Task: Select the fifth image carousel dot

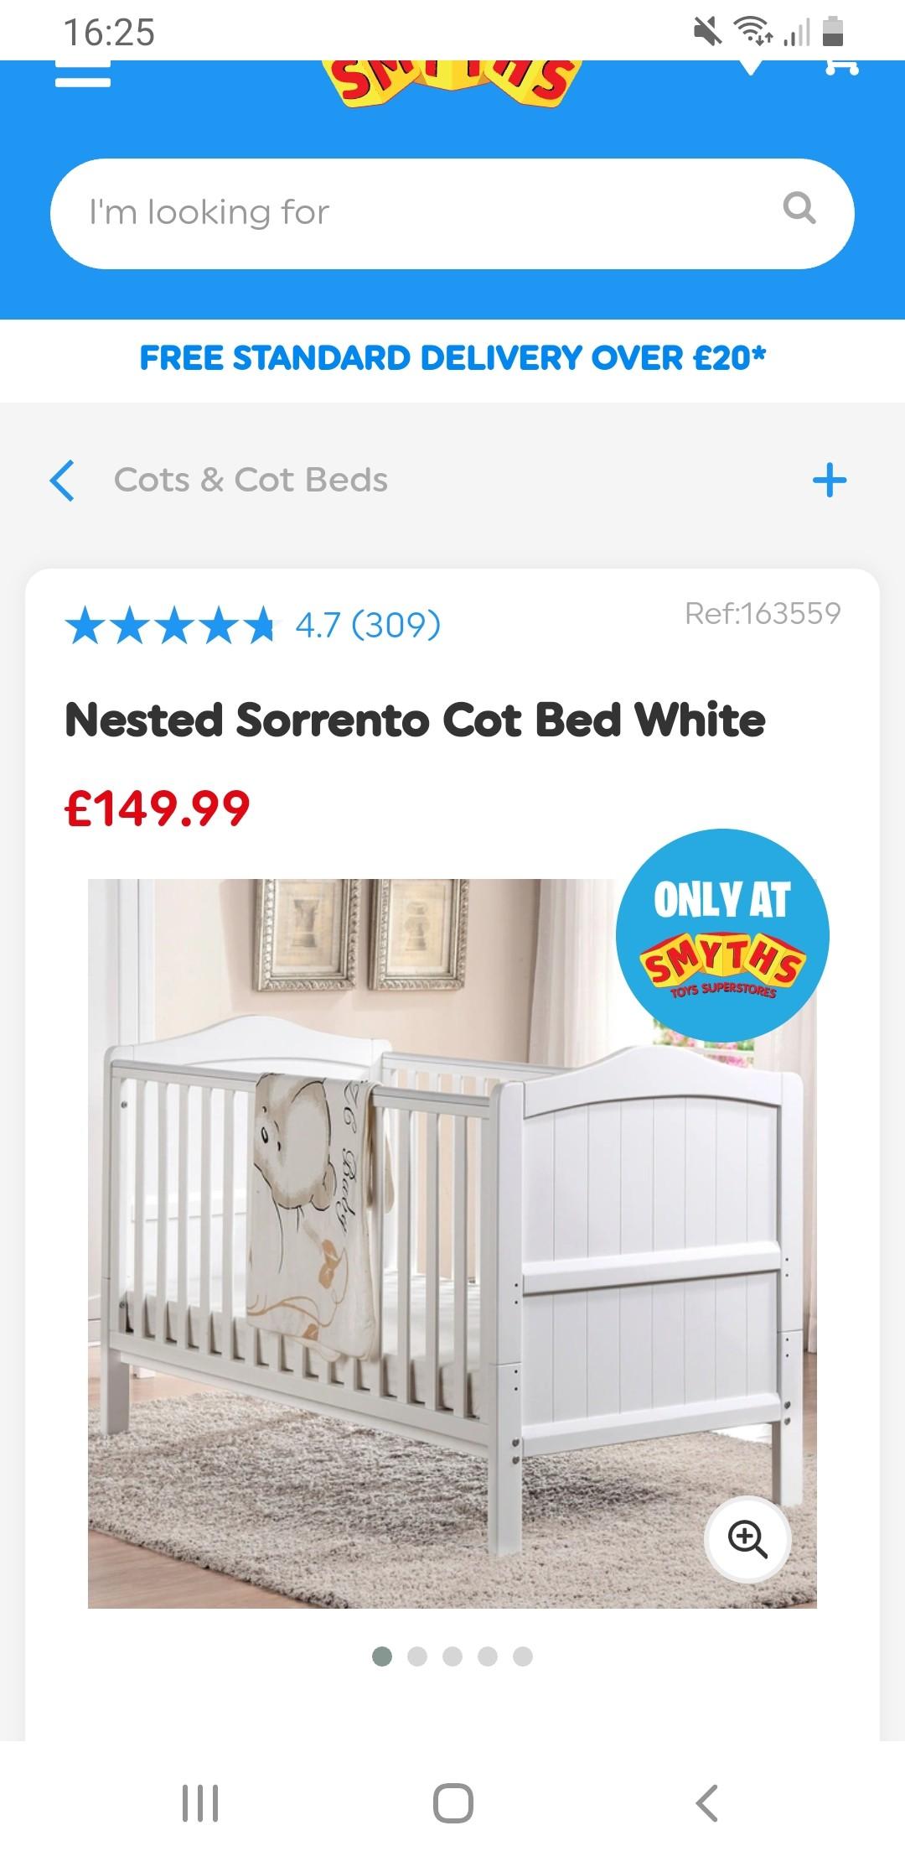Action: click(x=523, y=1656)
